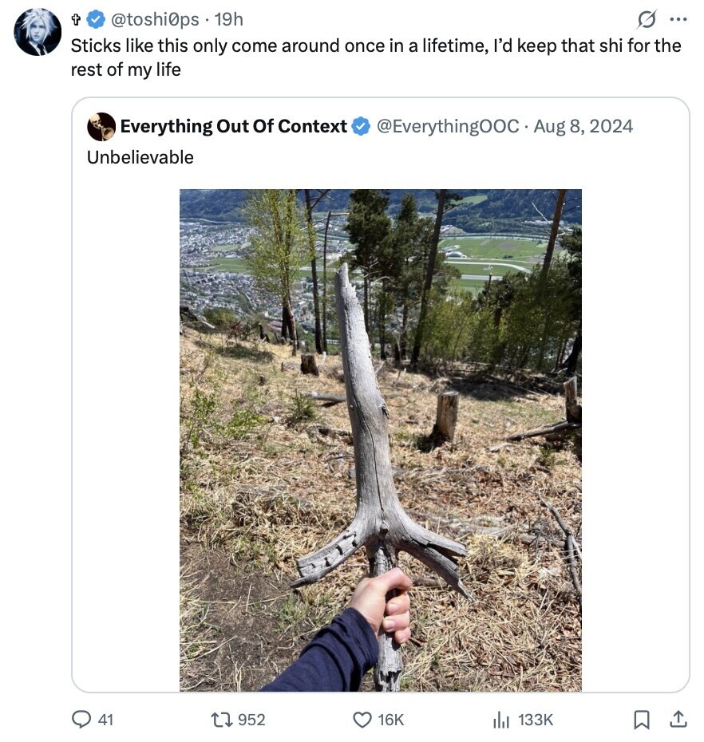Click the toshi0ps profile avatar

[38, 33]
